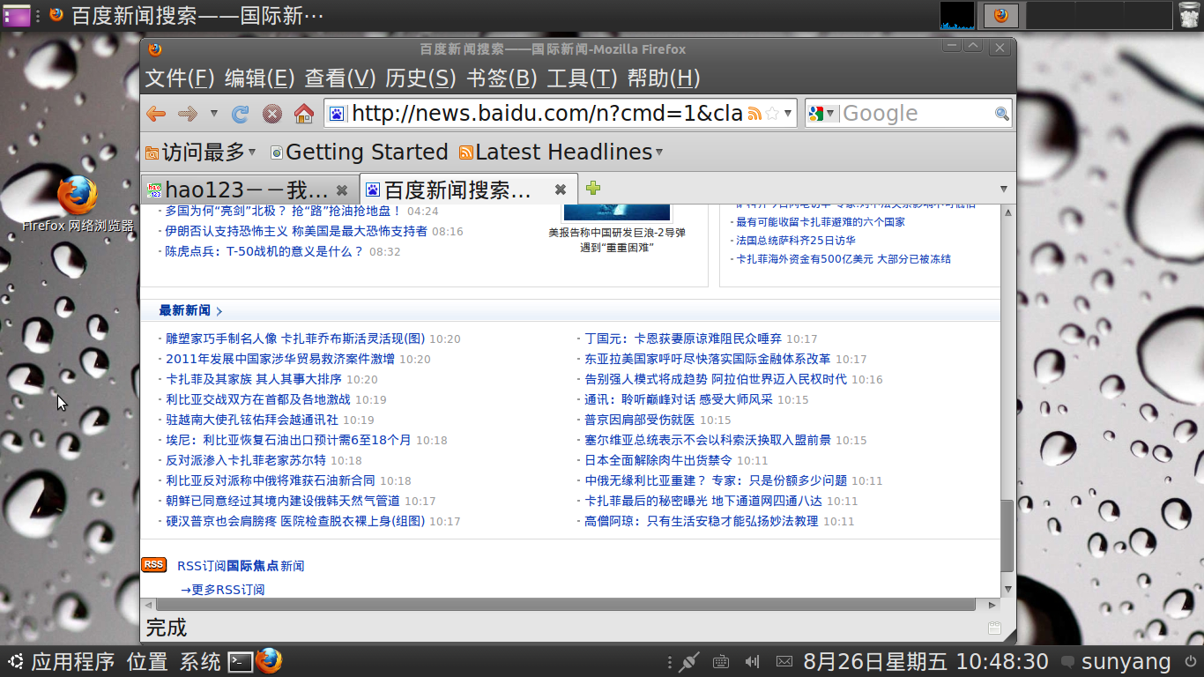
Task: Open the 文件(F) menu
Action: click(x=180, y=78)
